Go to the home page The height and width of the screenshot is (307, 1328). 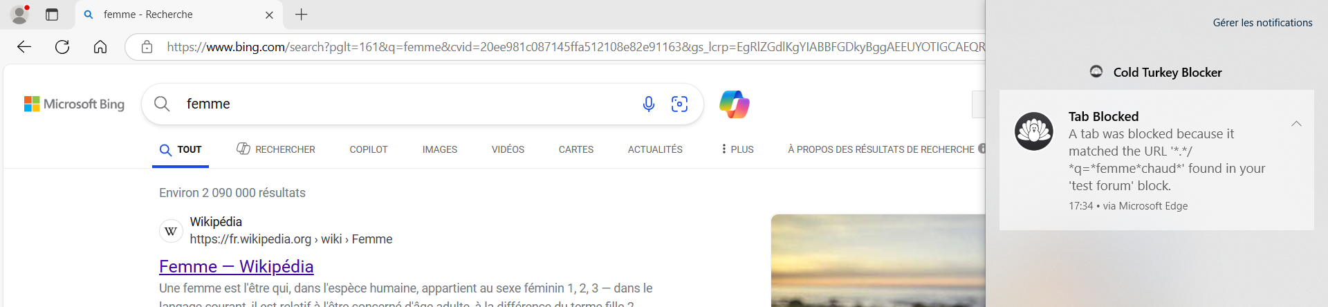pyautogui.click(x=100, y=47)
